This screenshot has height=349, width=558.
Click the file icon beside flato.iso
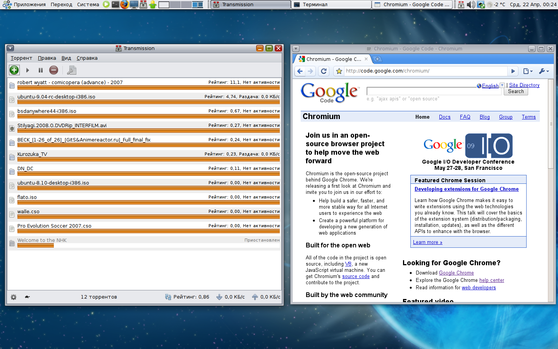pos(12,200)
